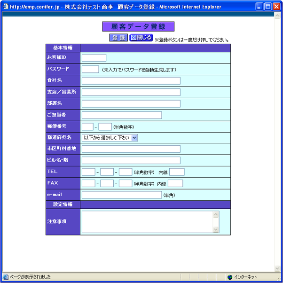Click the 注意事項 textarea scroll up arrow
Screen dimensions: 283x283
tap(216, 214)
